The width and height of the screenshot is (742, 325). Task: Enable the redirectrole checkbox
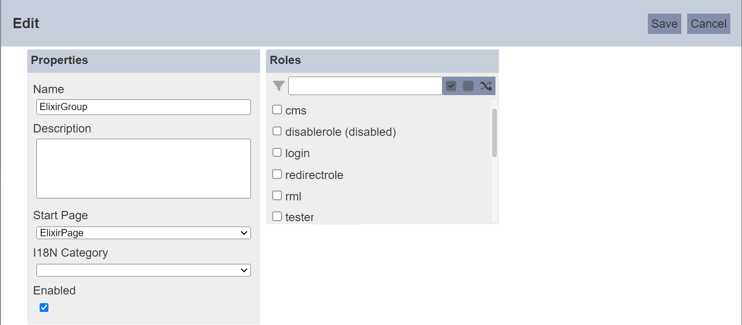(x=277, y=174)
